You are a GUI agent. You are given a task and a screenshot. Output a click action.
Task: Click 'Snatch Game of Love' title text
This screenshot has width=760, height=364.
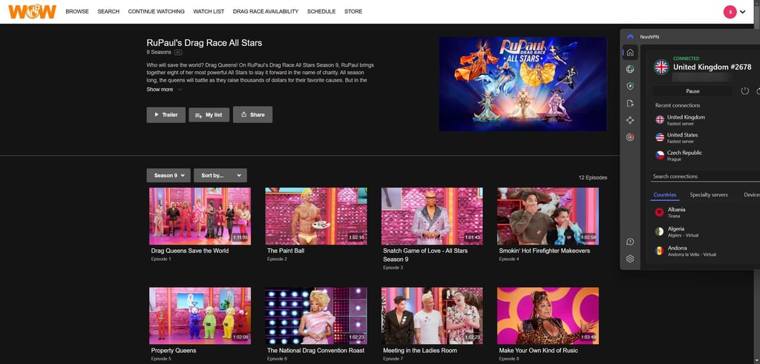[425, 254]
